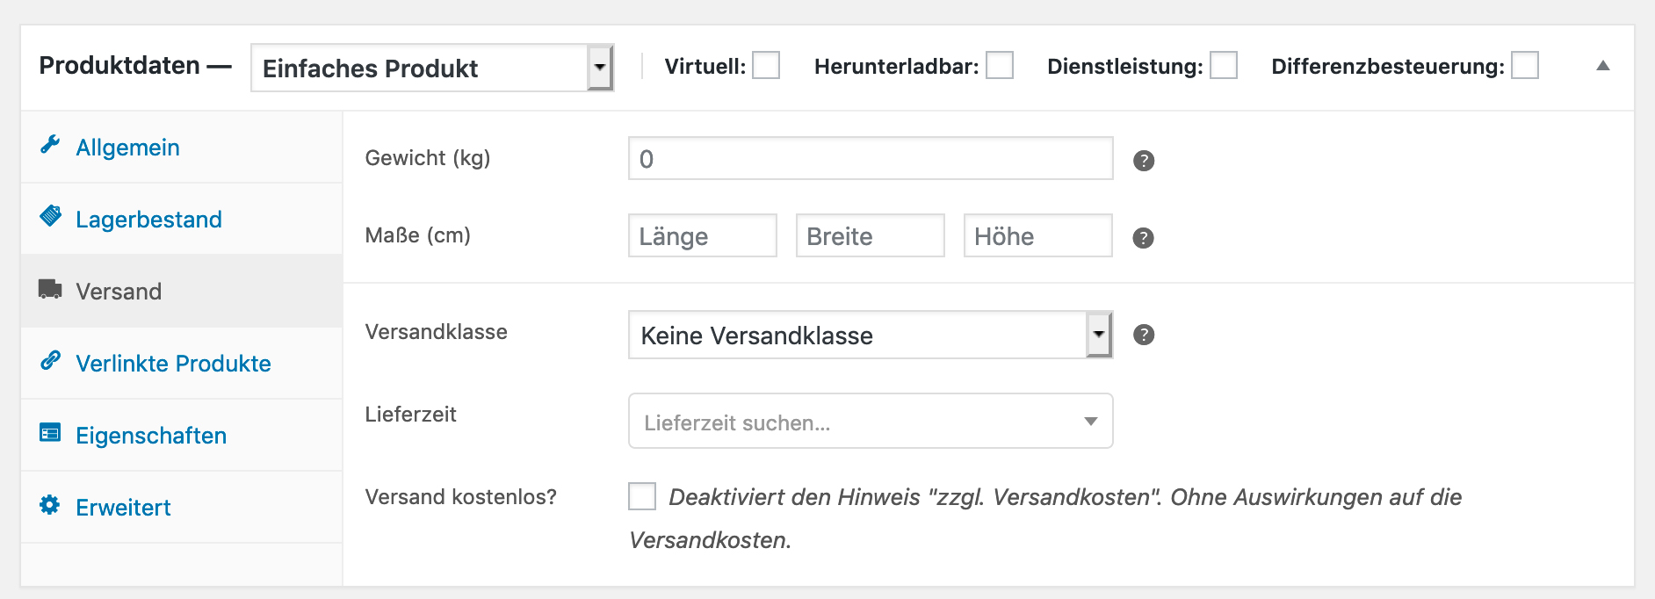Click the Breite input field
The image size is (1655, 599).
coord(871,235)
